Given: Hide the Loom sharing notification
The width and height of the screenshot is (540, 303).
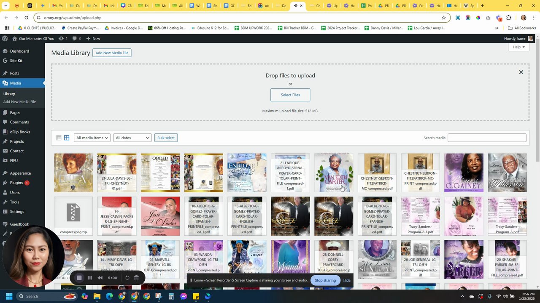Looking at the screenshot, I should click(347, 280).
